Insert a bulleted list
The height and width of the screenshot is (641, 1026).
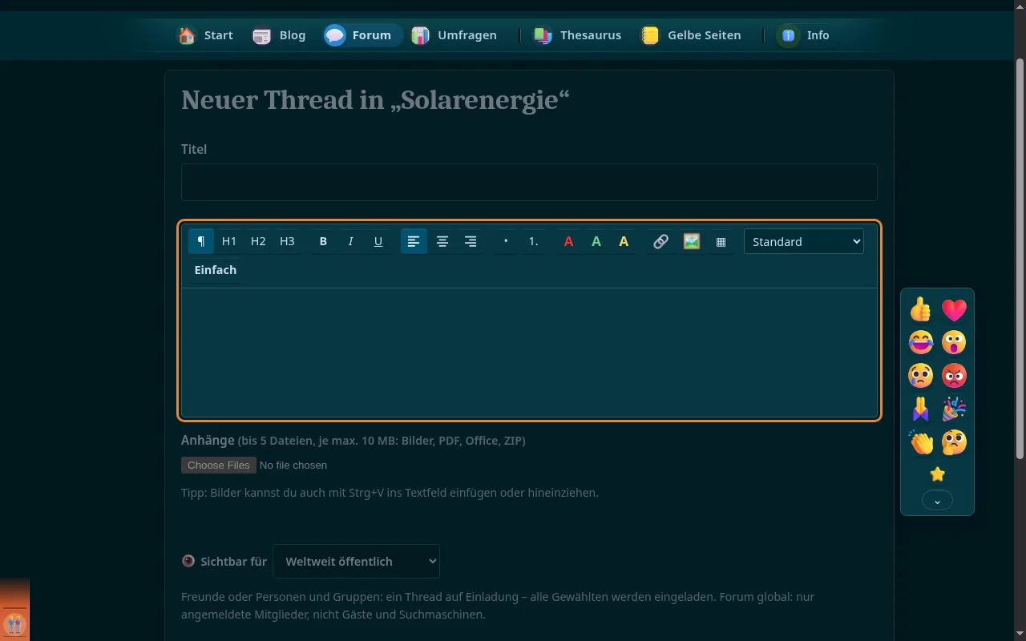[x=506, y=241]
